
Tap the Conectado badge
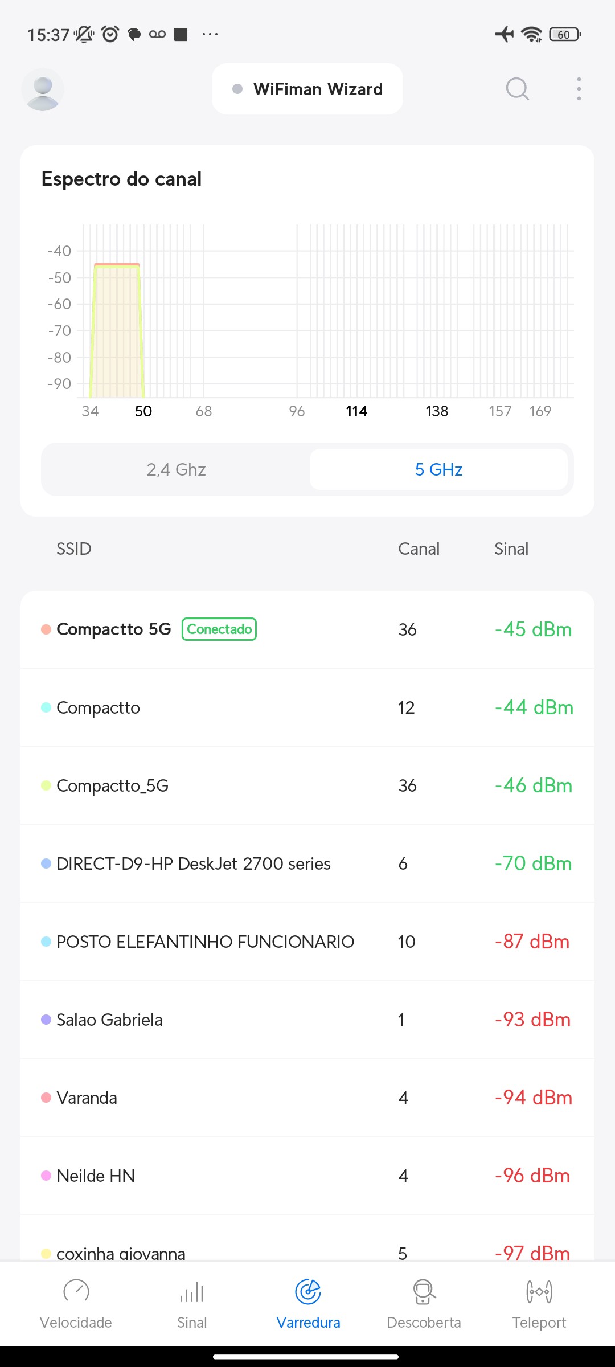(219, 629)
